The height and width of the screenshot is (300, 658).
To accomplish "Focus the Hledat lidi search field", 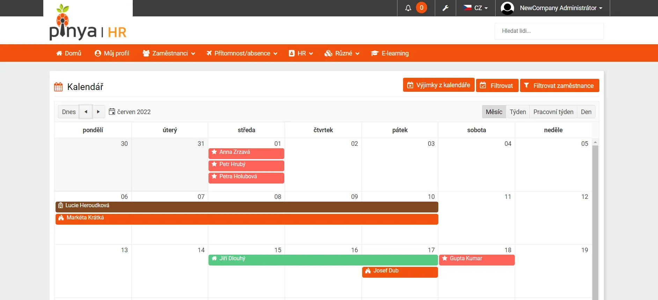I will click(x=549, y=31).
